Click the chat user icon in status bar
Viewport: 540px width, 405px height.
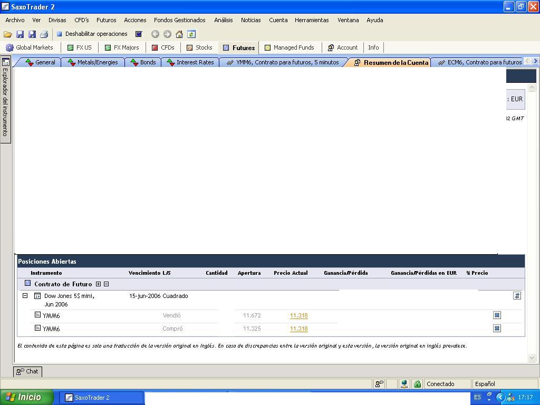[380, 384]
